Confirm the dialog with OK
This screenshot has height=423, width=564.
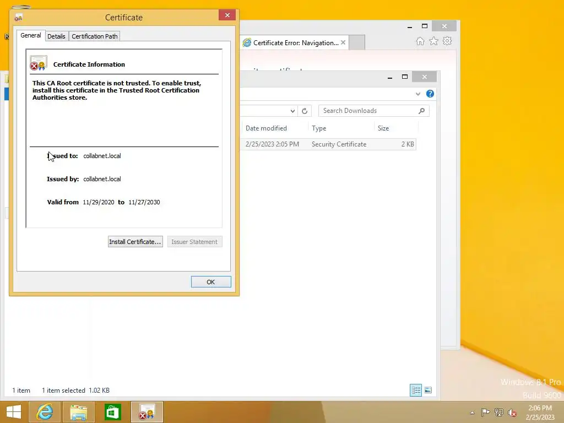[x=211, y=282]
